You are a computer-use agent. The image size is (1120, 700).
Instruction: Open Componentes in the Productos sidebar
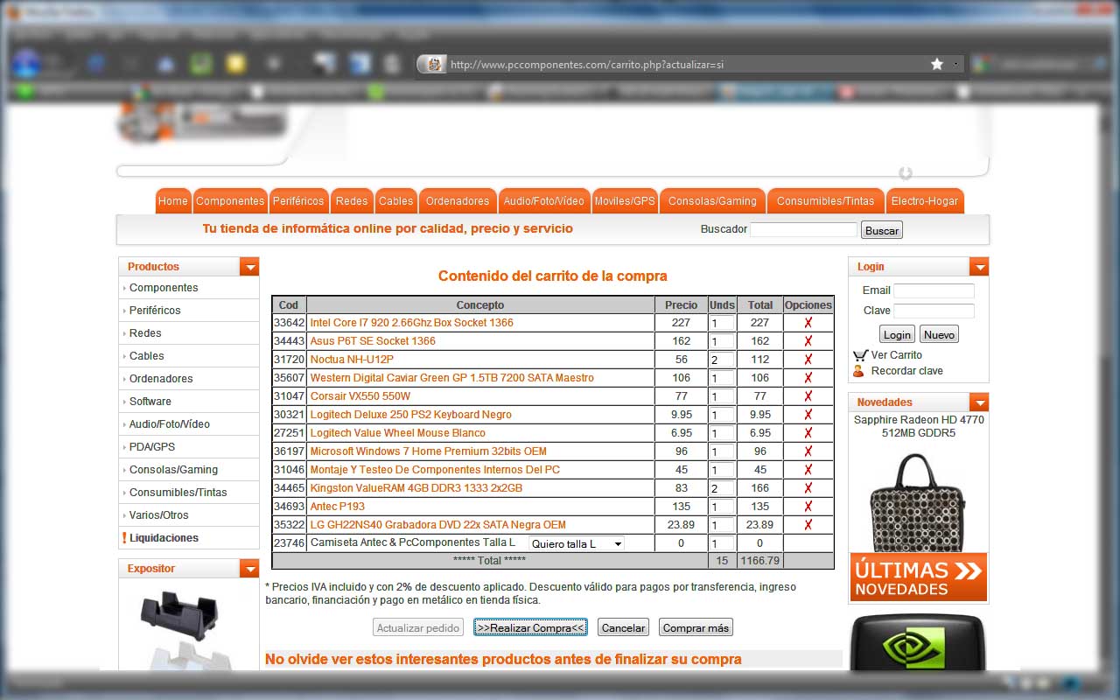pyautogui.click(x=164, y=288)
